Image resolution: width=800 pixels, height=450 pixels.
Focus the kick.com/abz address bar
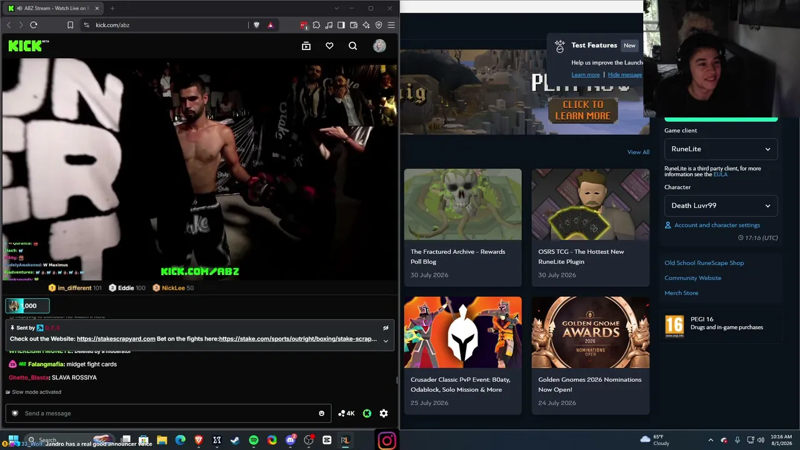click(169, 25)
